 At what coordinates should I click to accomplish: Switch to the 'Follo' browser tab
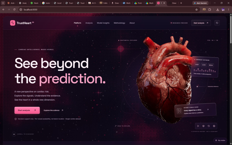pos(104,3)
